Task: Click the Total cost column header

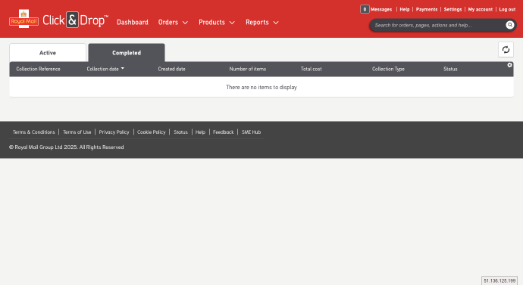Action: [312, 69]
